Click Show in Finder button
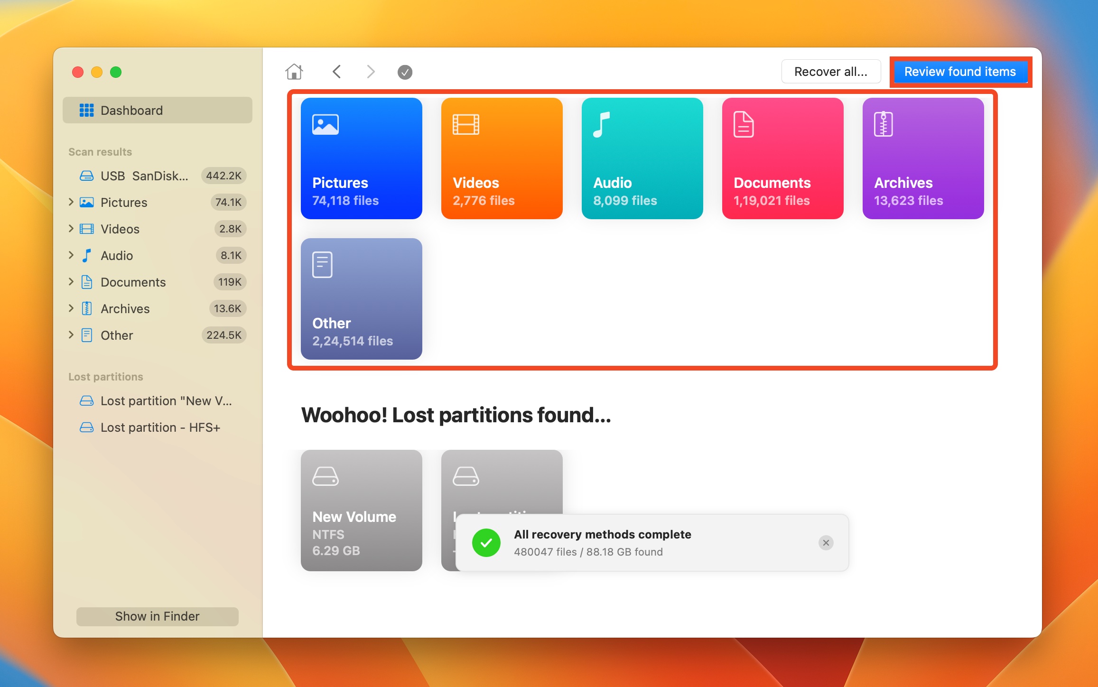The width and height of the screenshot is (1098, 687). click(x=158, y=616)
